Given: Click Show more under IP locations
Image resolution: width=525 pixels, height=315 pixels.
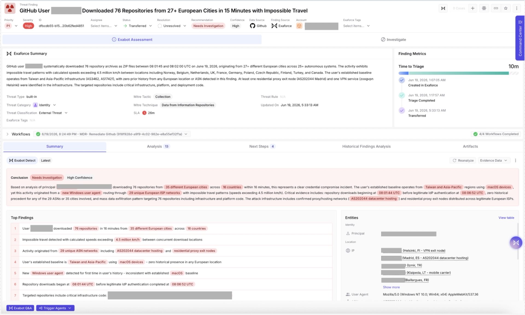Looking at the screenshot, I should coord(391,287).
